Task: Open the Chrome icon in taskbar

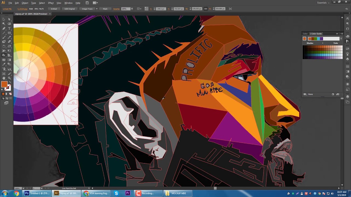Action: [16, 193]
